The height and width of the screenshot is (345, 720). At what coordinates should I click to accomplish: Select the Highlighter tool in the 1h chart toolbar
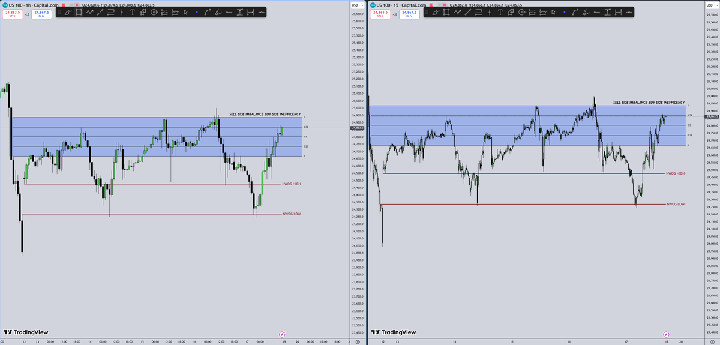point(218,12)
